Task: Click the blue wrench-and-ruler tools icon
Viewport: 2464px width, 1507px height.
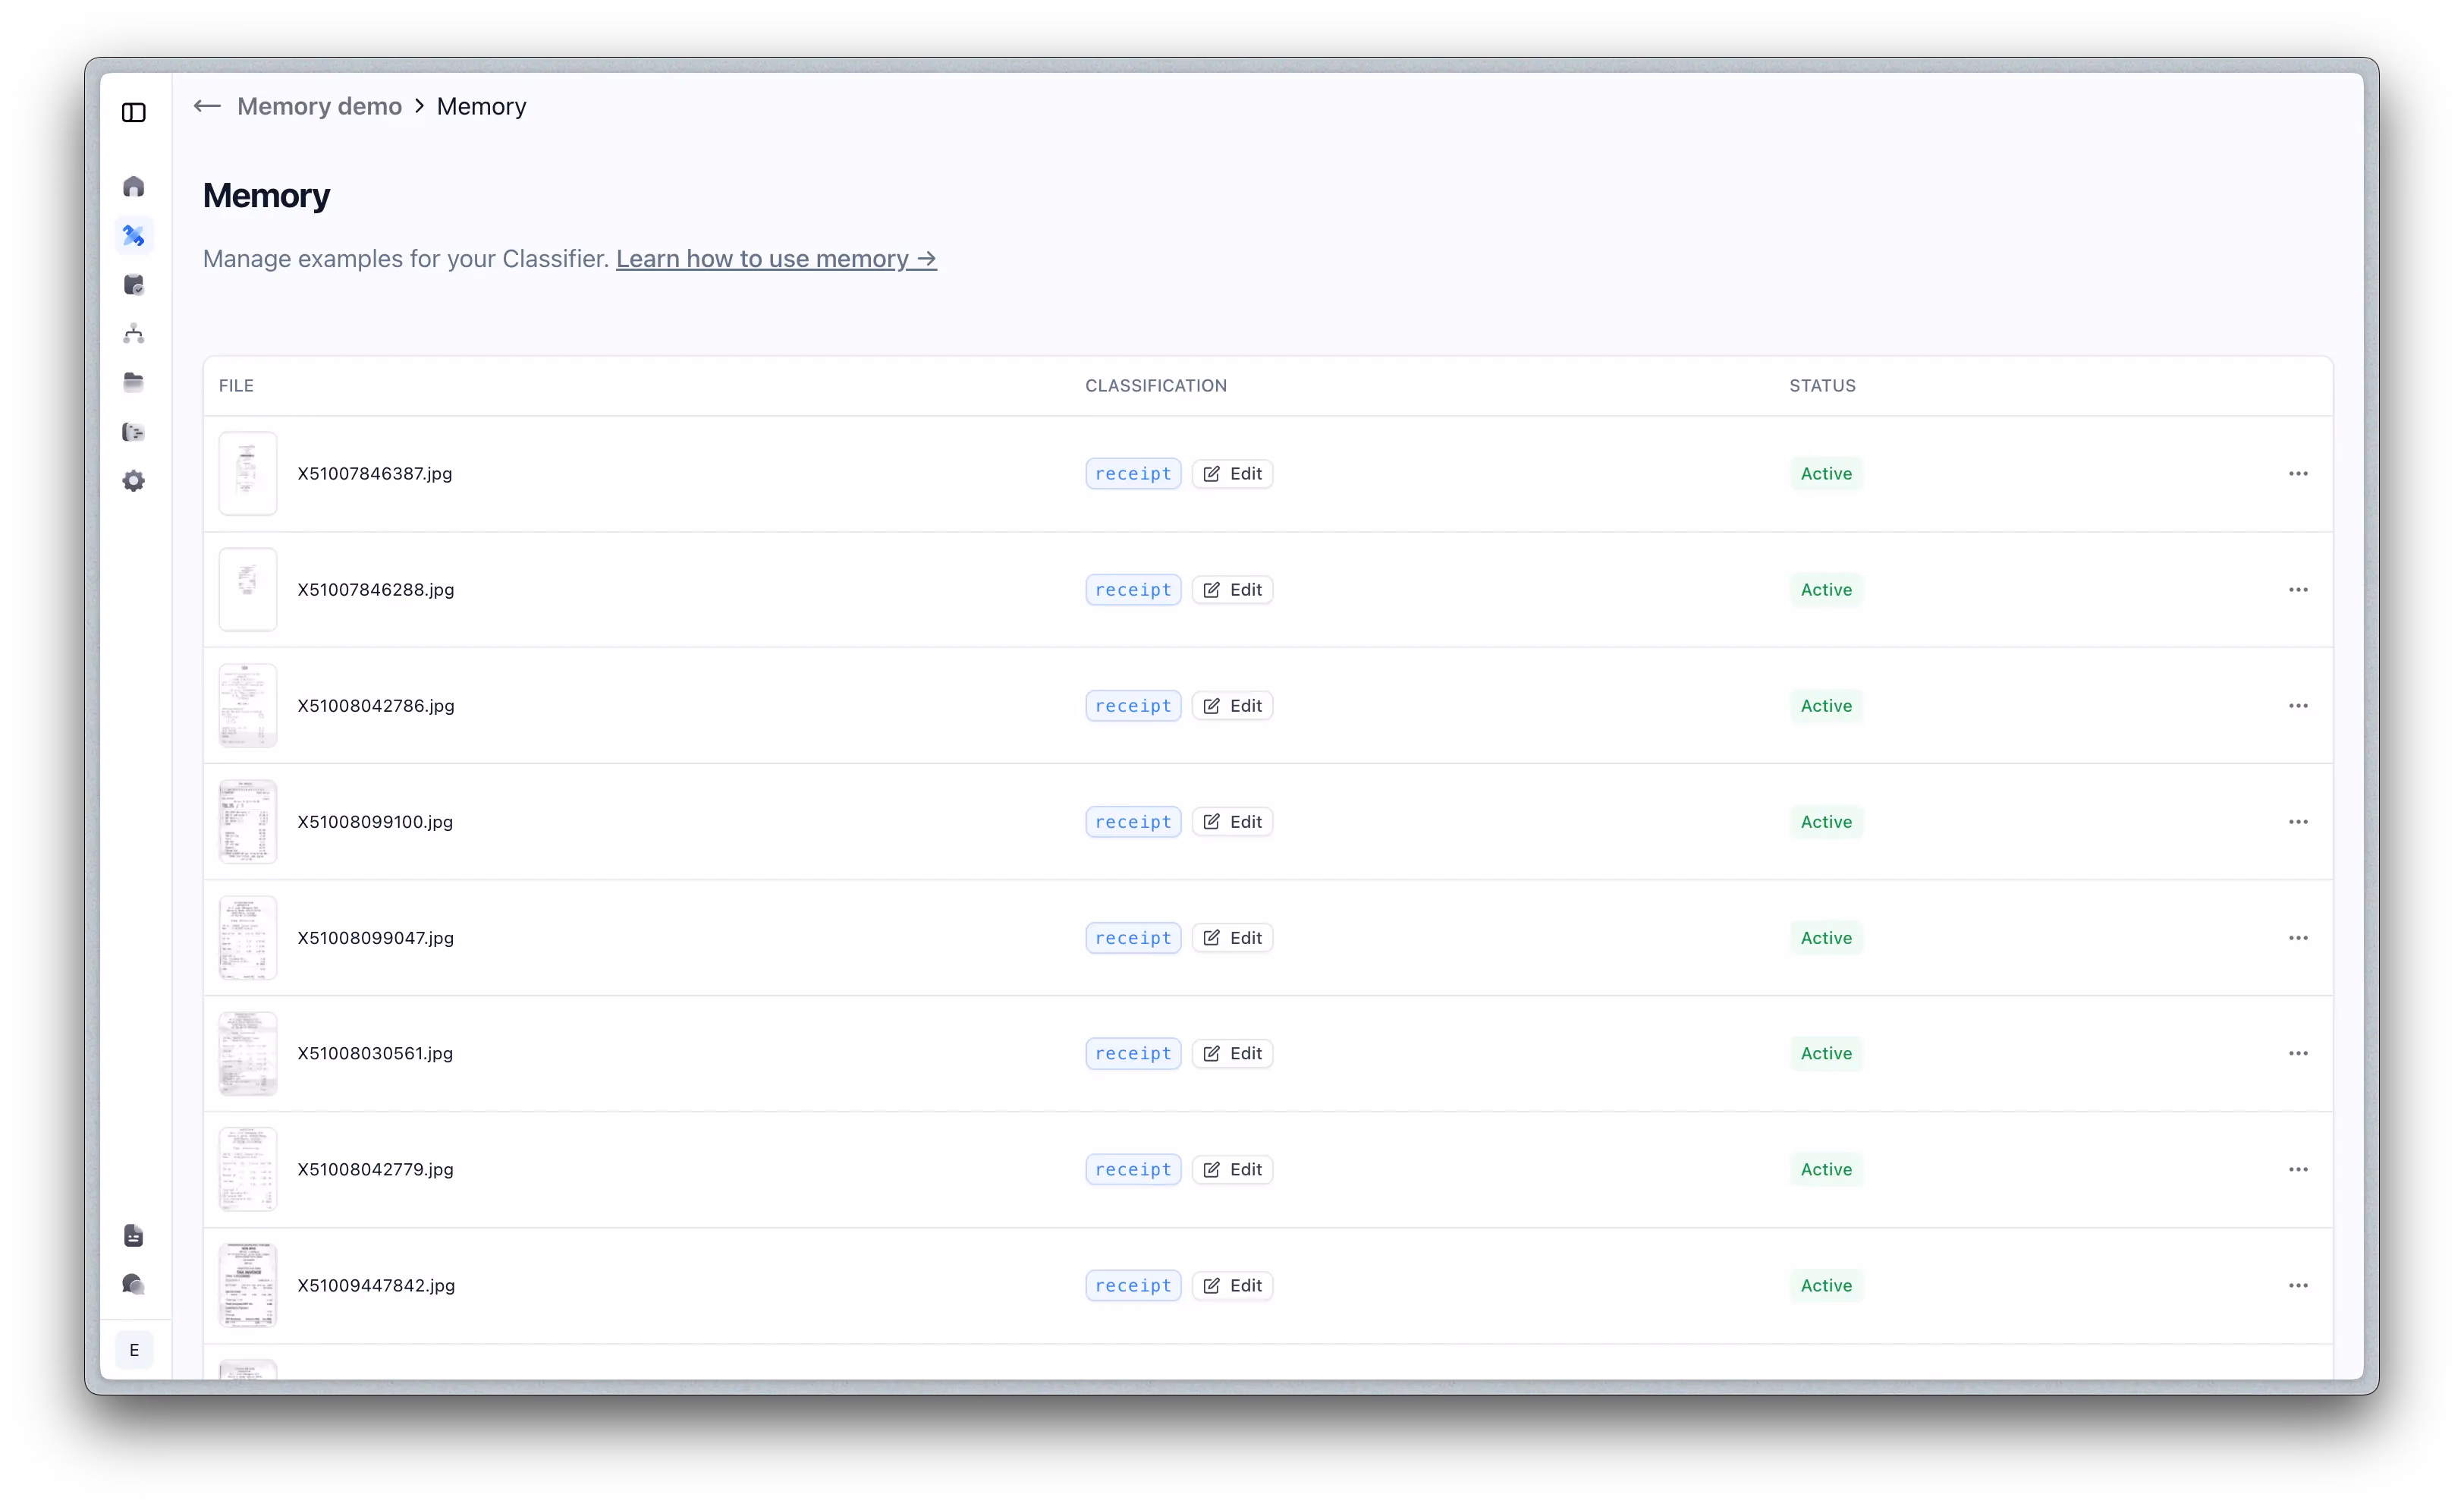Action: click(x=134, y=236)
